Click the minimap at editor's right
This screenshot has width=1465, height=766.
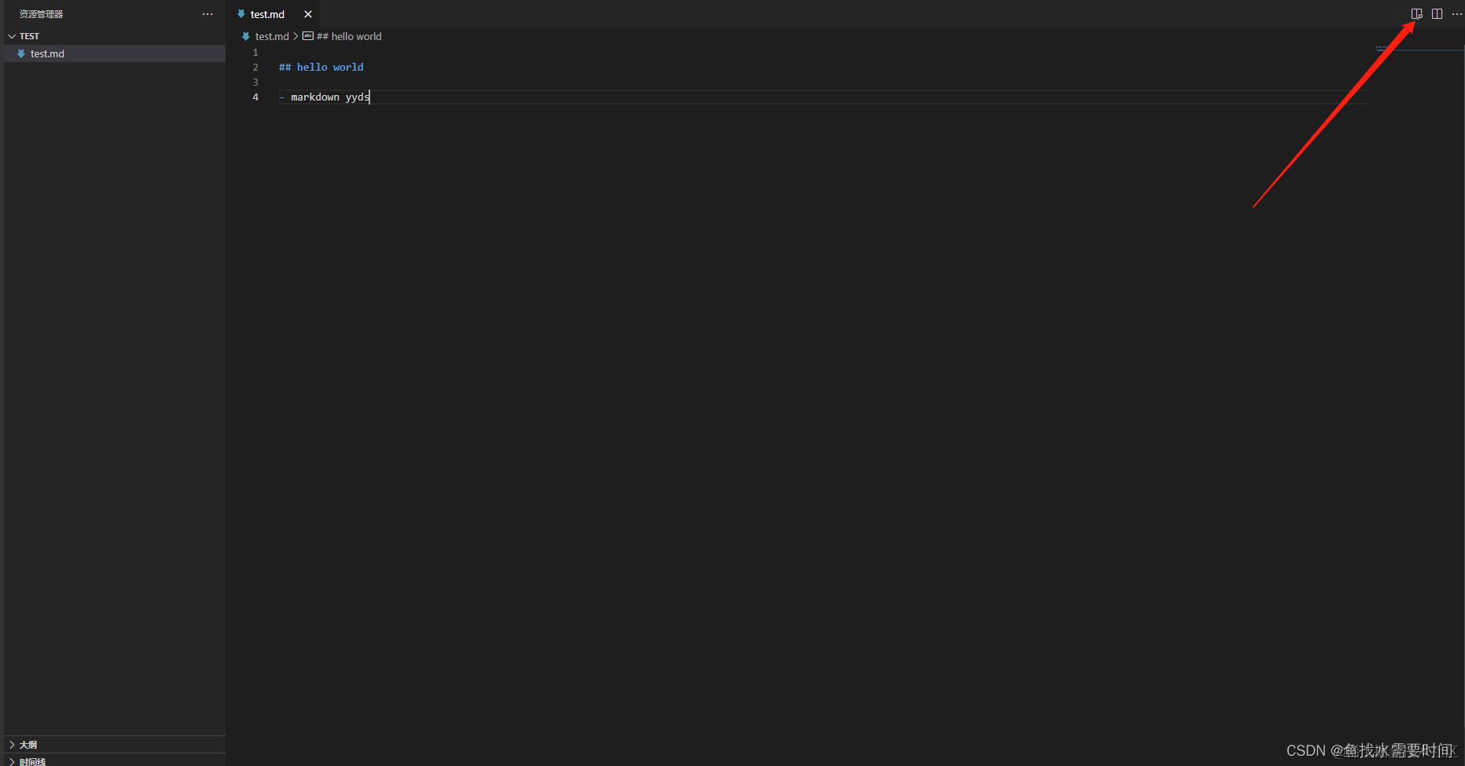point(1419,49)
